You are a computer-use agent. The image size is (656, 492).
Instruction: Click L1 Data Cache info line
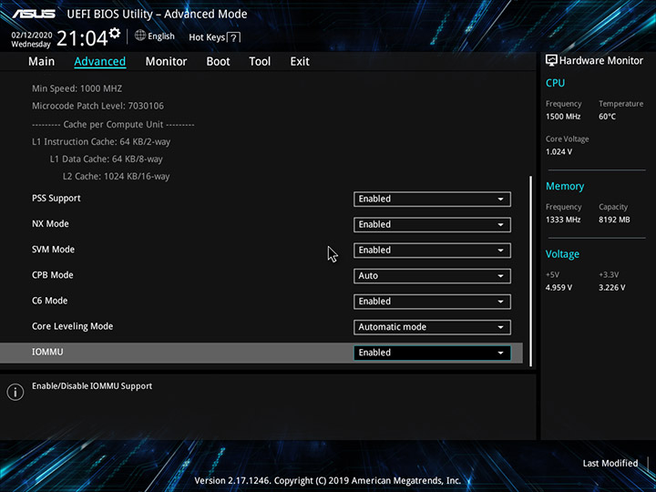point(107,159)
